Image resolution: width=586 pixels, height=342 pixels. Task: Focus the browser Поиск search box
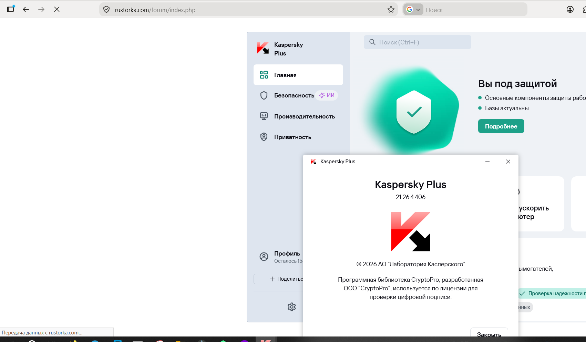(x=475, y=10)
